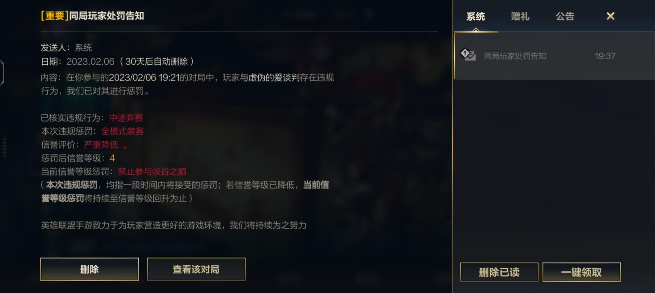This screenshot has height=293, width=655.
Task: Click the [重要] tag in the message title
Action: point(54,16)
